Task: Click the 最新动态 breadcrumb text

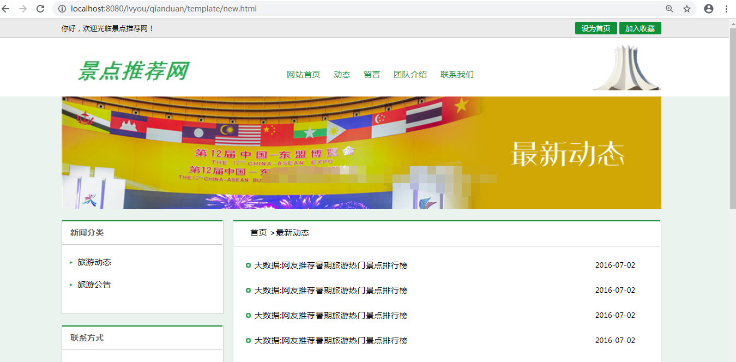Action: [292, 233]
